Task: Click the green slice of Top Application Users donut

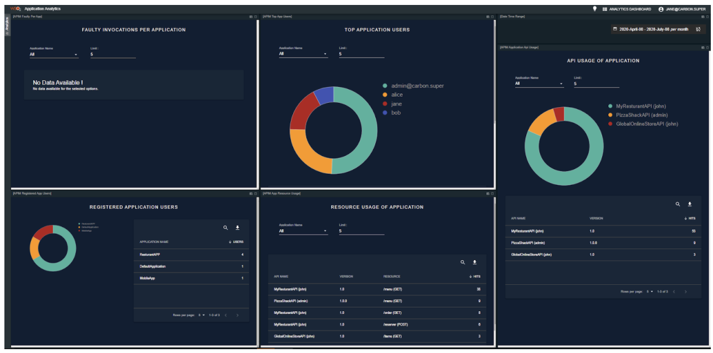Action: point(369,129)
